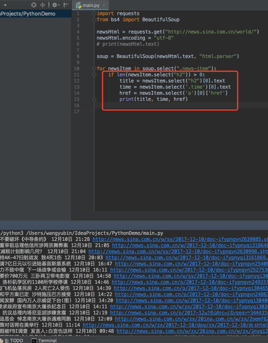The height and width of the screenshot is (343, 268).
Task: Click fold end marker on line 15
Action: [94, 99]
